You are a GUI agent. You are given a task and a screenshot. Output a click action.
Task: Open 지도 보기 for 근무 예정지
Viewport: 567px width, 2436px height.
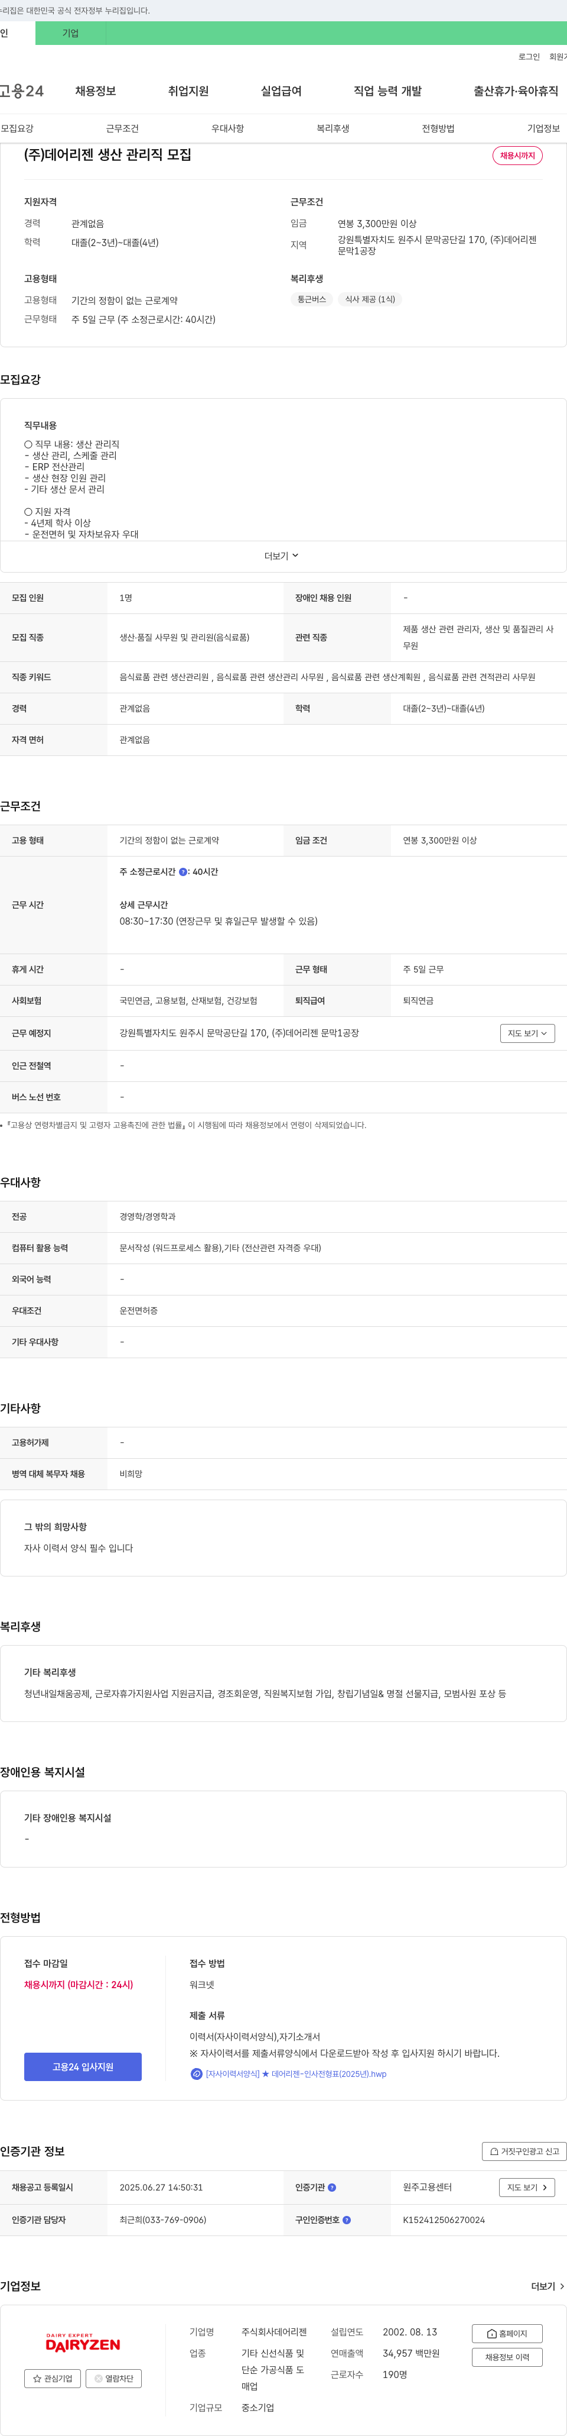527,1033
